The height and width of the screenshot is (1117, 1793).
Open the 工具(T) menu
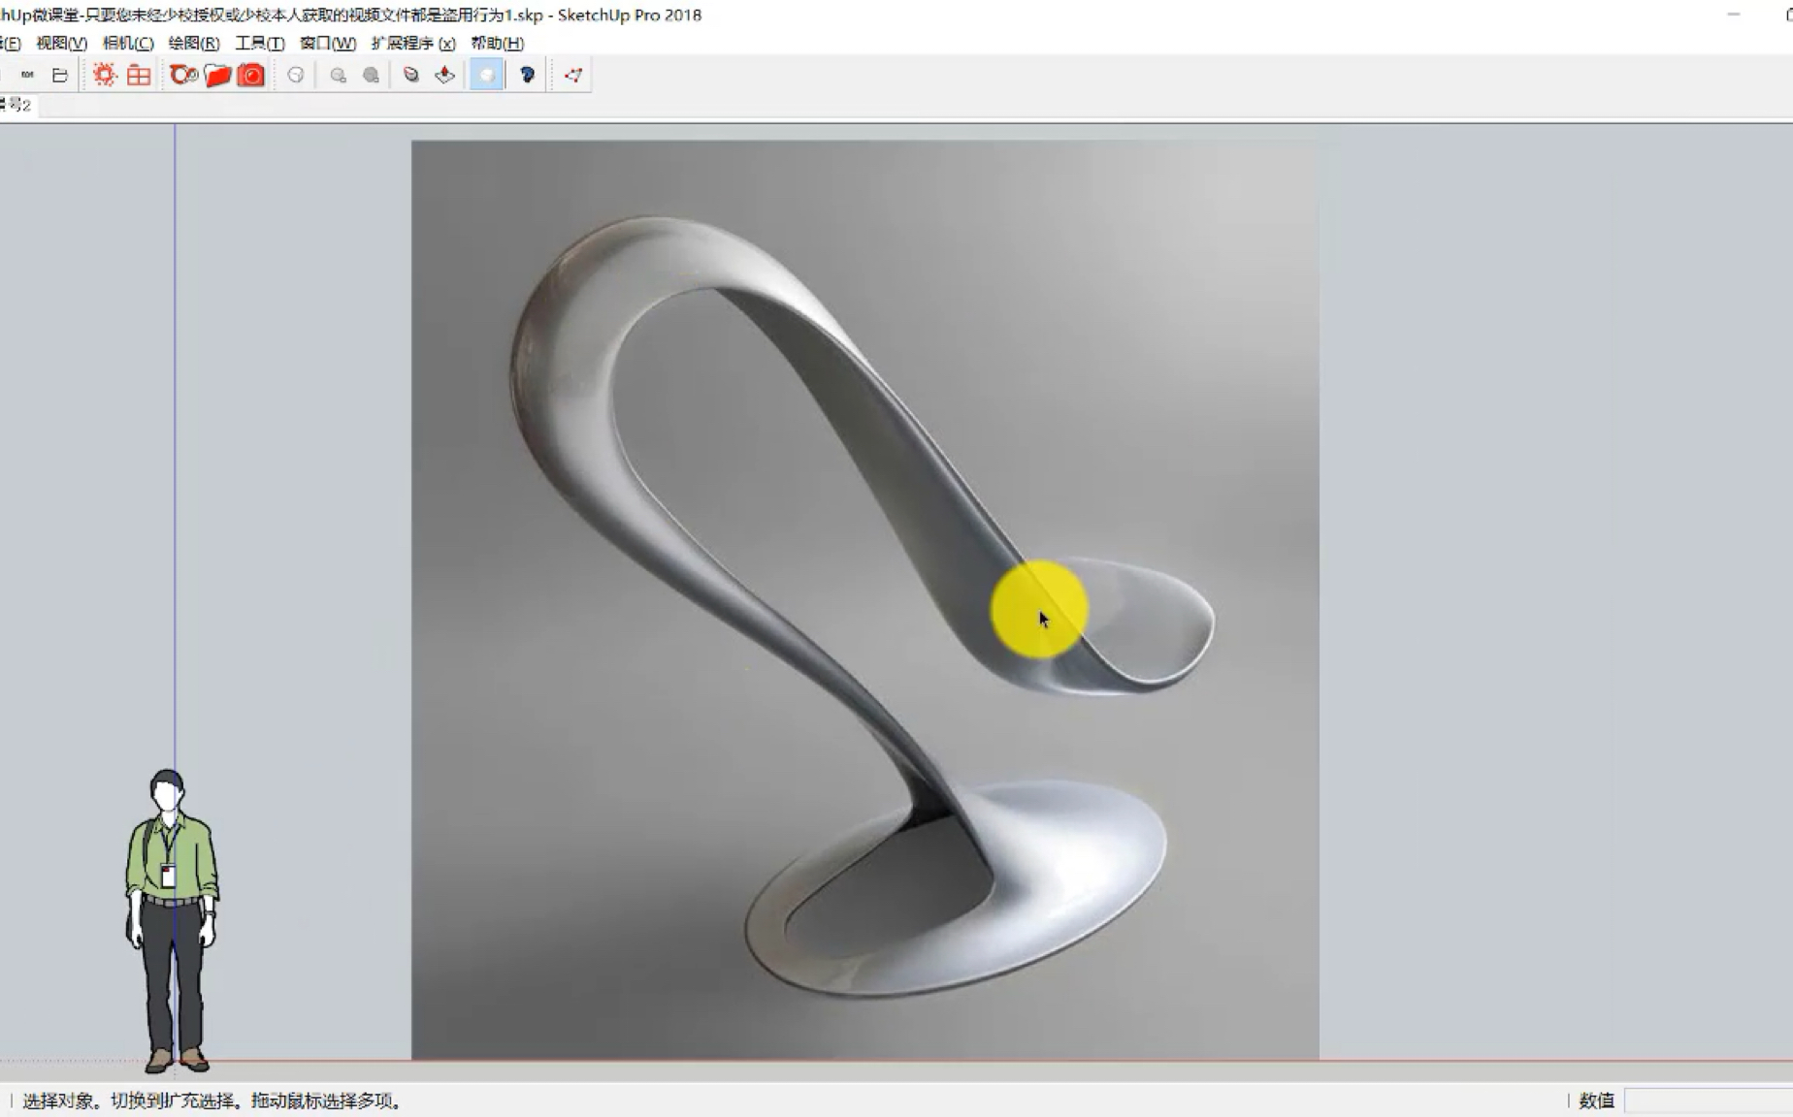[260, 43]
